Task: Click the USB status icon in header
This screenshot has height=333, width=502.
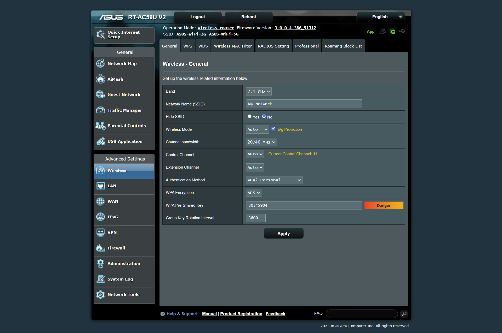Action: pyautogui.click(x=402, y=31)
